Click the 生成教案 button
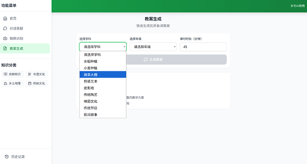The height and width of the screenshot is (164, 307). coord(153,59)
